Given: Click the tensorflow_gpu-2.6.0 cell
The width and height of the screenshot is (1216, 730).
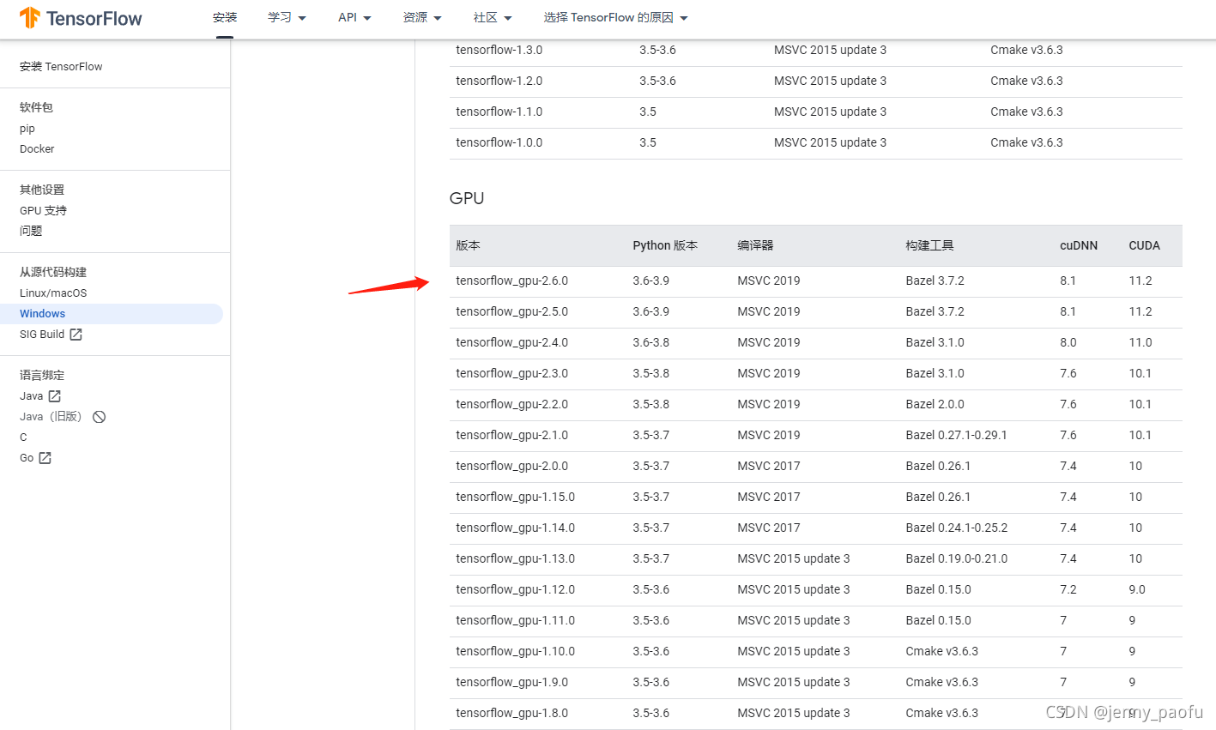Looking at the screenshot, I should pos(512,281).
